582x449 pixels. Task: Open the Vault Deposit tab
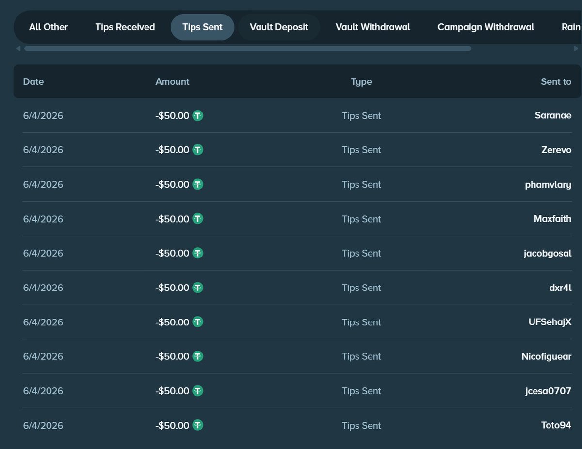pyautogui.click(x=279, y=27)
